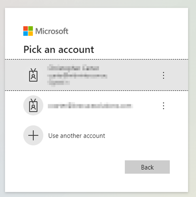The height and width of the screenshot is (197, 196).
Task: Click the red square in the Microsoft logo
Action: (x=25, y=28)
